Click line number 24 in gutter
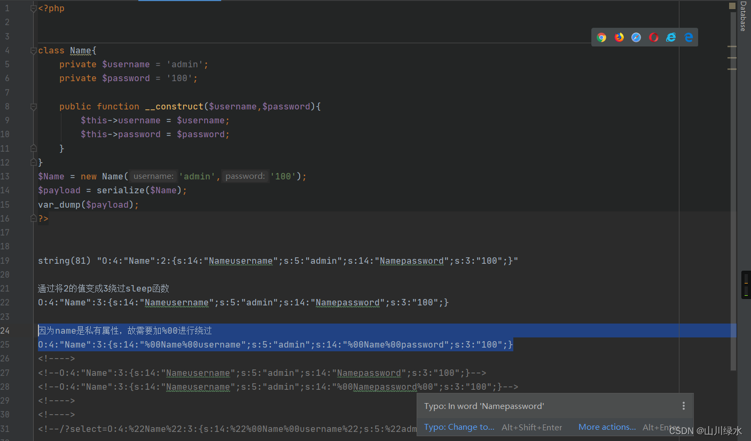Screen dimensions: 751x441 (x=5, y=330)
